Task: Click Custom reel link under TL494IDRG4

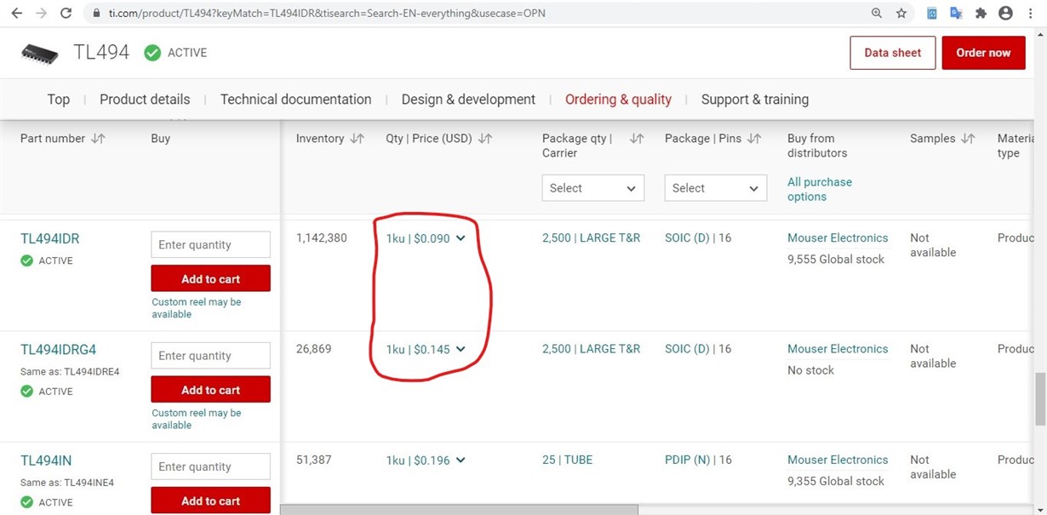Action: click(197, 419)
